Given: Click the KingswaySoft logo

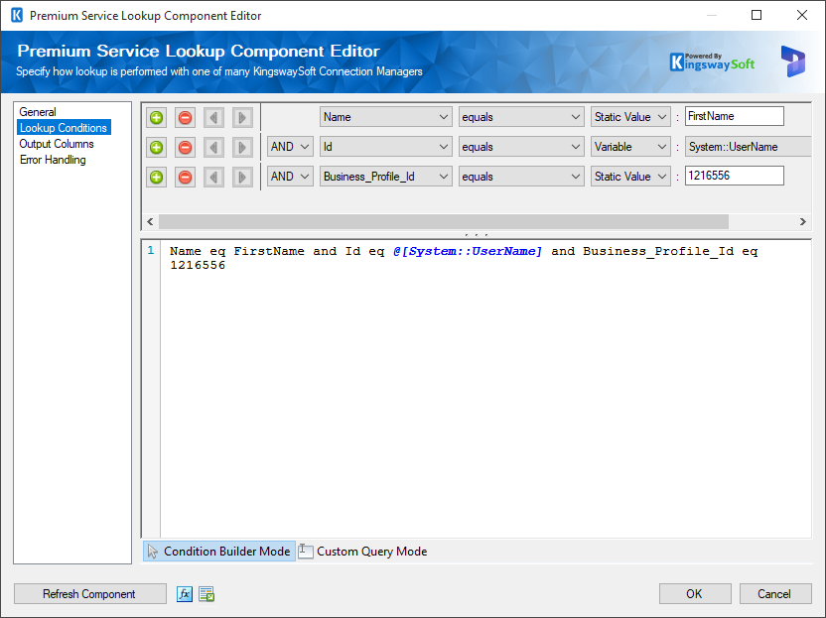Looking at the screenshot, I should (712, 62).
